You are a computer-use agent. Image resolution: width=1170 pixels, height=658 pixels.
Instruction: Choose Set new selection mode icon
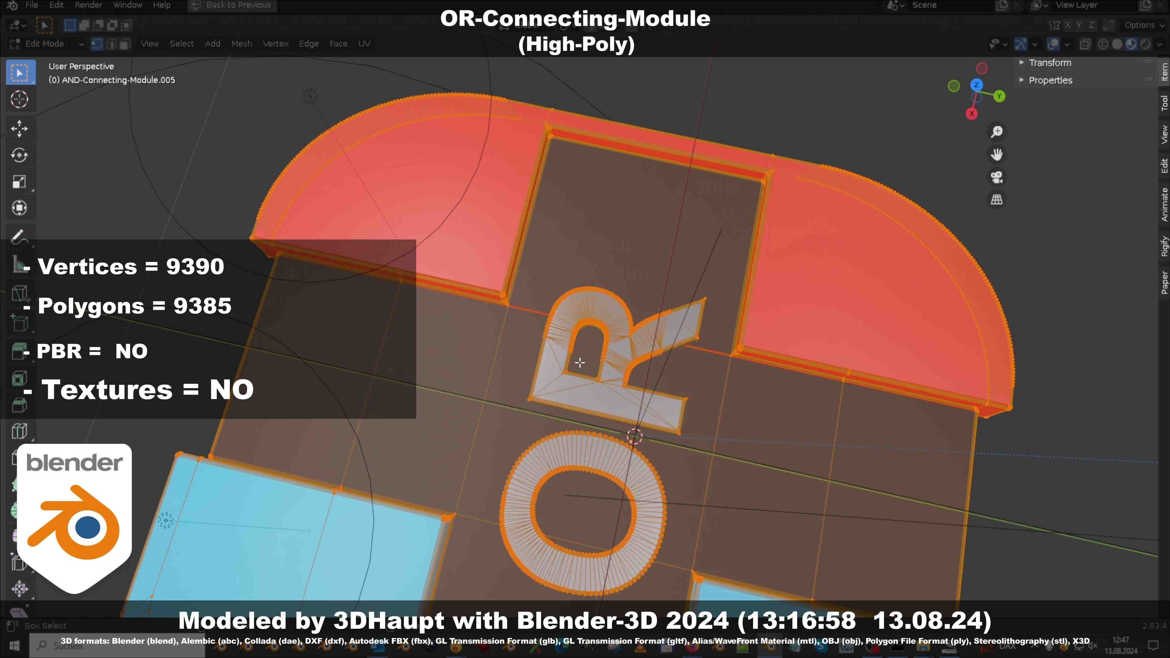pos(70,25)
